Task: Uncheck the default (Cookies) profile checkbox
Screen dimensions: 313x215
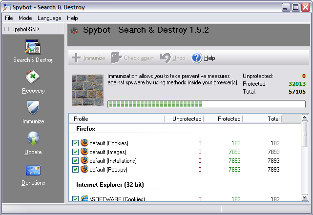Action: click(75, 143)
